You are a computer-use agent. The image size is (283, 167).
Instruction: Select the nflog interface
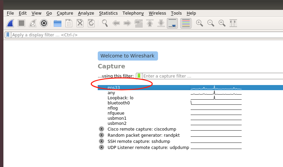[113, 108]
